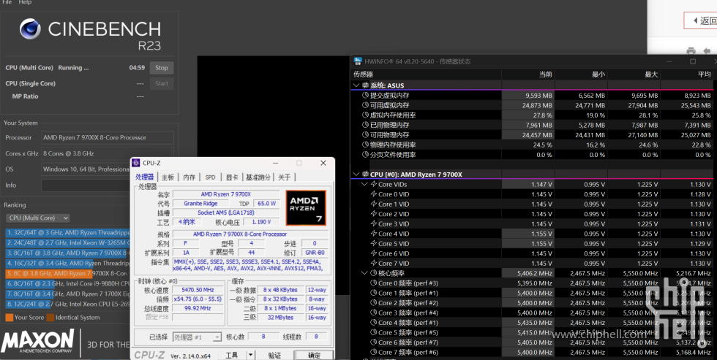The image size is (717, 360).
Task: Select highlighted ranking row 5. 8C @ 3.8 GHz
Action: (68, 273)
